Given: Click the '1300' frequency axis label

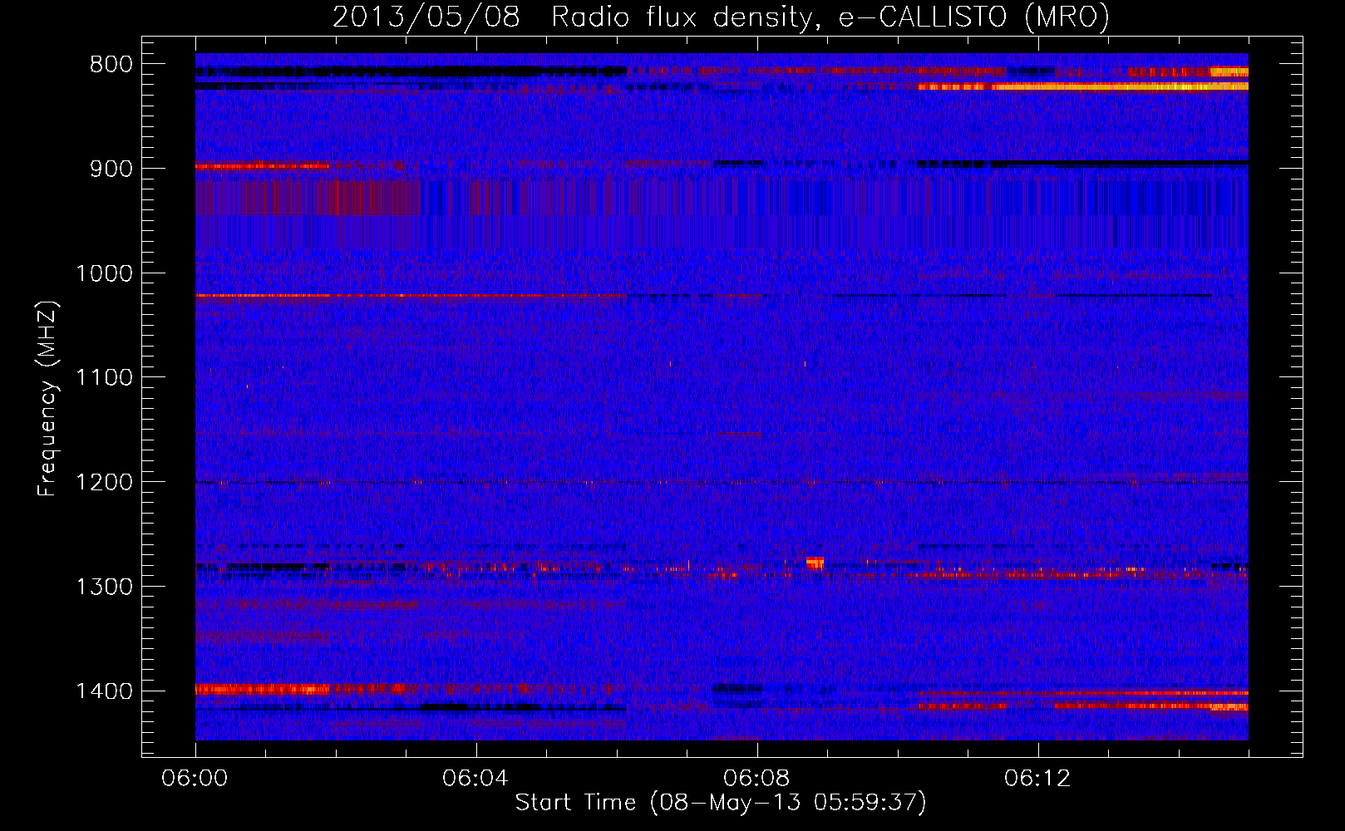Looking at the screenshot, I should pyautogui.click(x=104, y=587).
